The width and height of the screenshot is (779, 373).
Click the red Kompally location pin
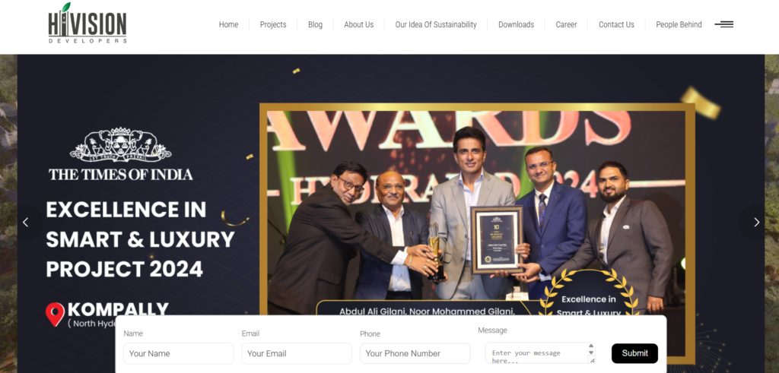[x=55, y=315]
